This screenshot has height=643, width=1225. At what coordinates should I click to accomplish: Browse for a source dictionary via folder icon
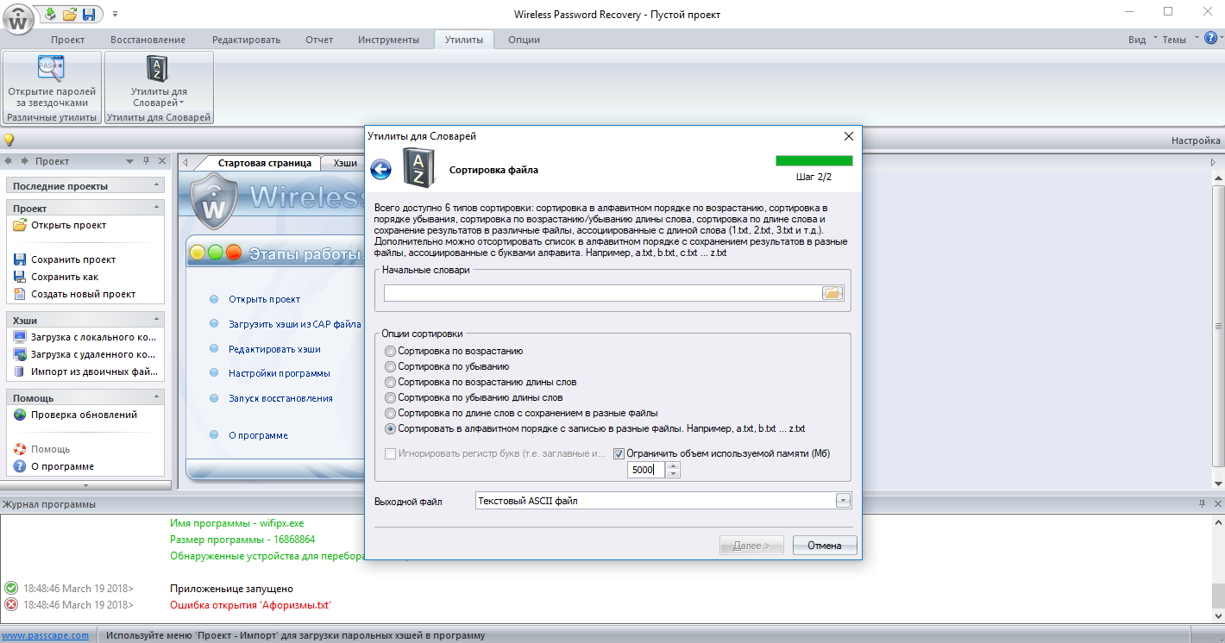point(832,294)
